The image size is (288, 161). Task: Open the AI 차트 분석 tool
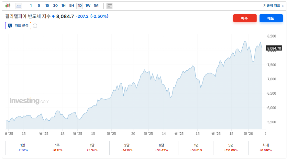(18, 26)
